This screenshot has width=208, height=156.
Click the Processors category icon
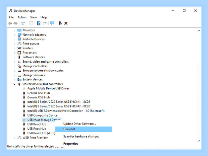[19, 53]
